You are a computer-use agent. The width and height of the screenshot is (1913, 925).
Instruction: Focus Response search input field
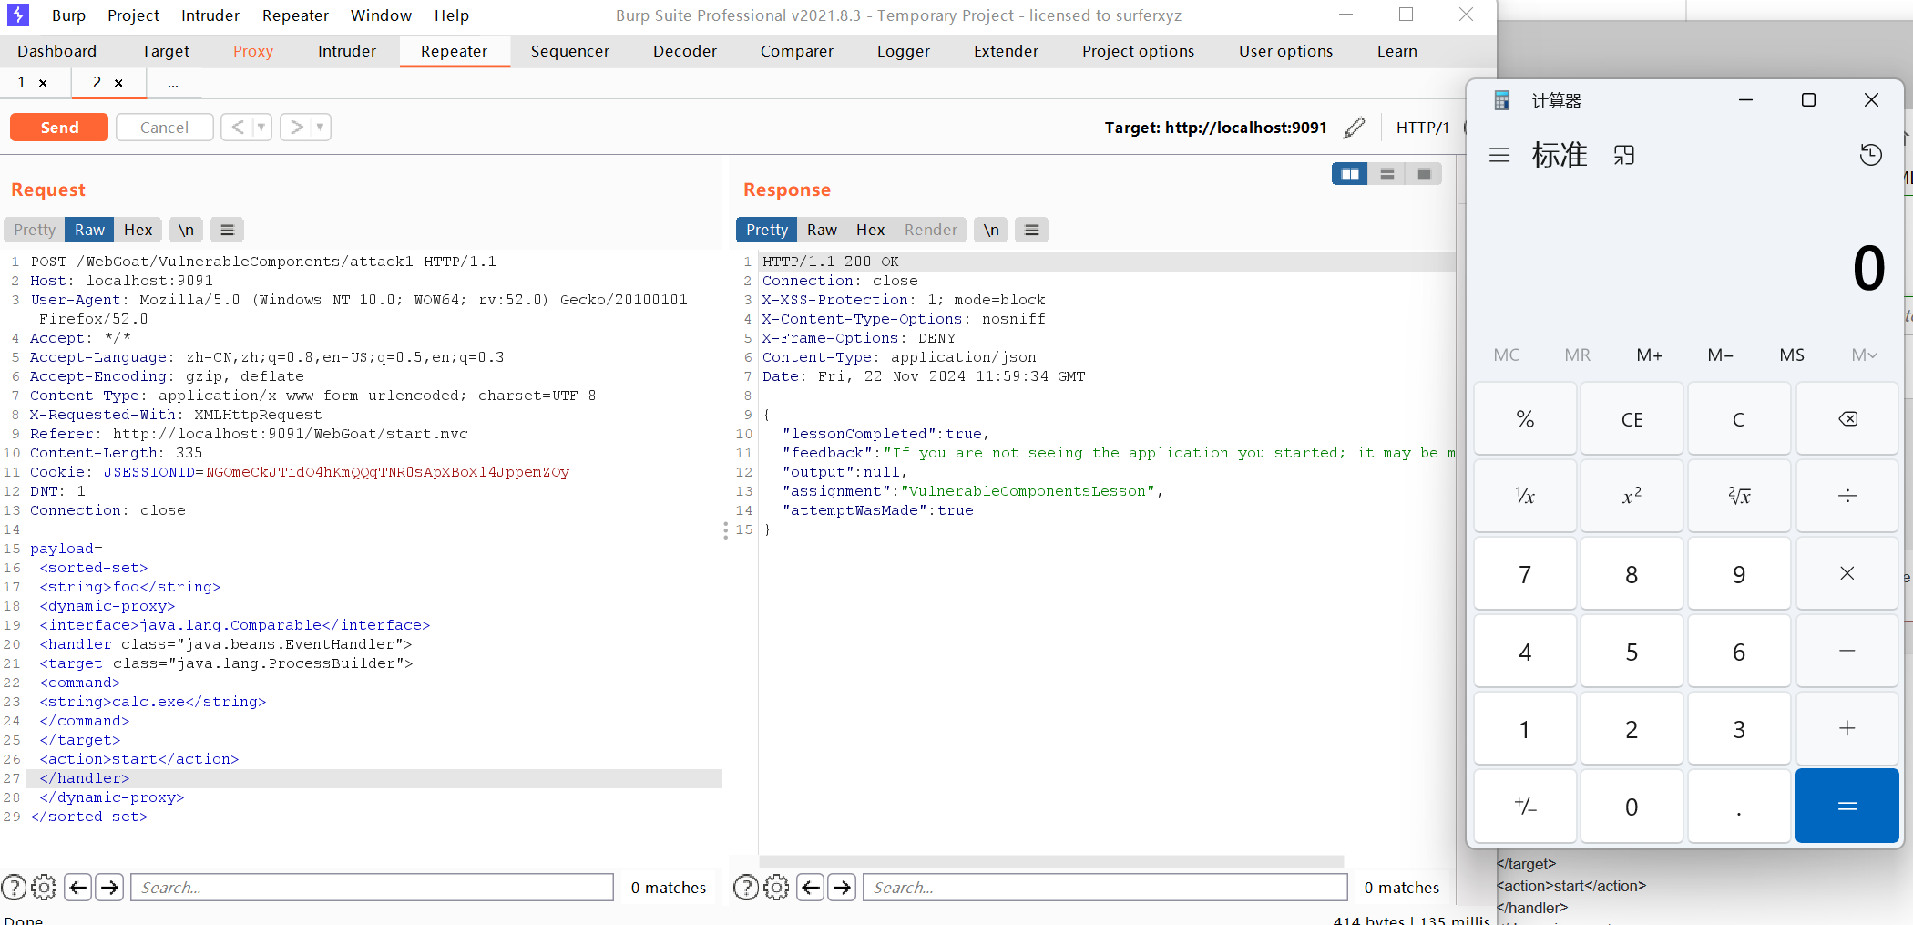[x=1105, y=887]
